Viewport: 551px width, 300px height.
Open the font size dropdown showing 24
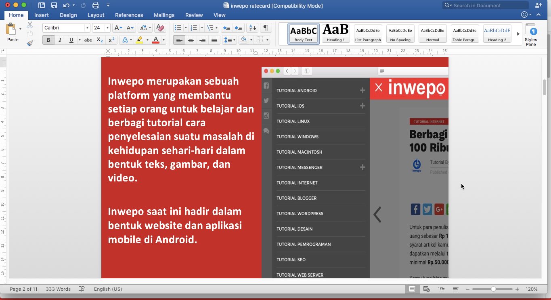click(107, 28)
